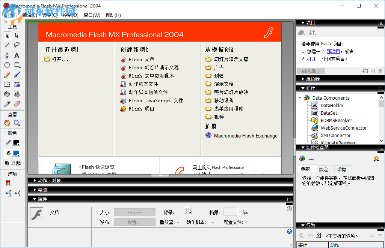Collapse the 属性 panel
The image size is (385, 248).
tap(35, 200)
